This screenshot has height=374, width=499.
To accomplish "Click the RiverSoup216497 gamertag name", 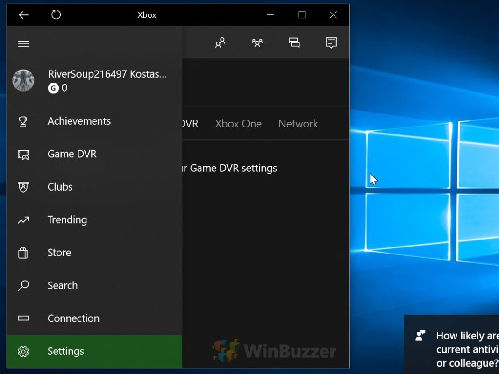I will click(107, 74).
